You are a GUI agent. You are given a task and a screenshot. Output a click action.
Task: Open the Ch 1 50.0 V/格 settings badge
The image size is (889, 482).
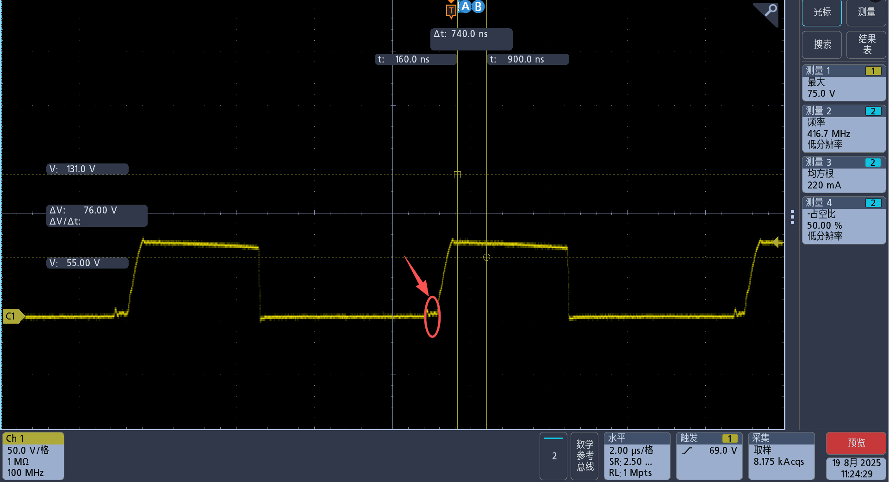[33, 456]
